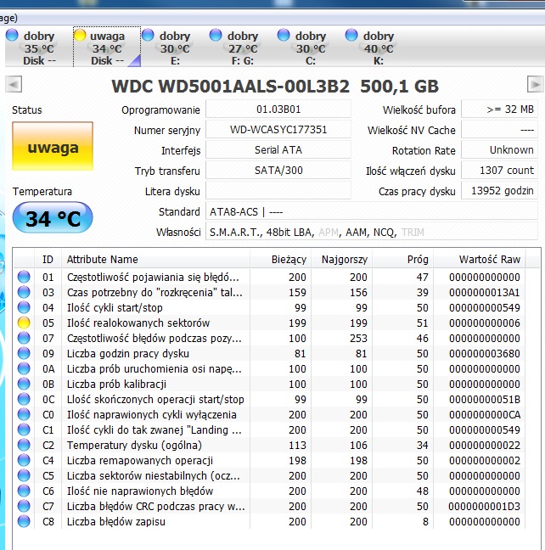Image resolution: width=545 pixels, height=550 pixels.
Task: Select row 'Liczba godzin pracy dysku'
Action: (x=269, y=353)
